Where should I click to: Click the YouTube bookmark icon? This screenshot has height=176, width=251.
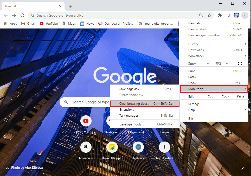(x=42, y=23)
